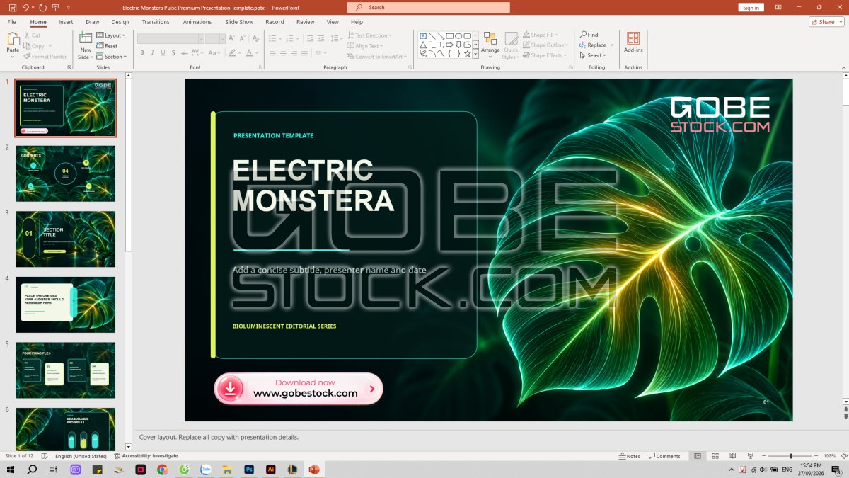The height and width of the screenshot is (478, 849).
Task: Pick the oval shape in shapes gallery
Action: (458, 35)
